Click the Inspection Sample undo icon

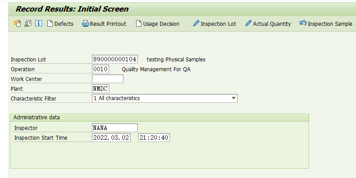pos(303,24)
